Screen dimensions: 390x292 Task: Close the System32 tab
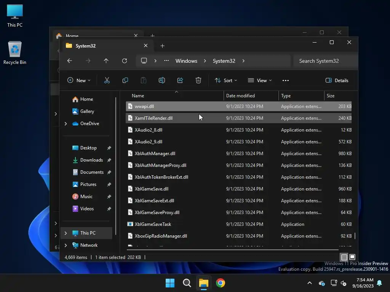tap(146, 46)
